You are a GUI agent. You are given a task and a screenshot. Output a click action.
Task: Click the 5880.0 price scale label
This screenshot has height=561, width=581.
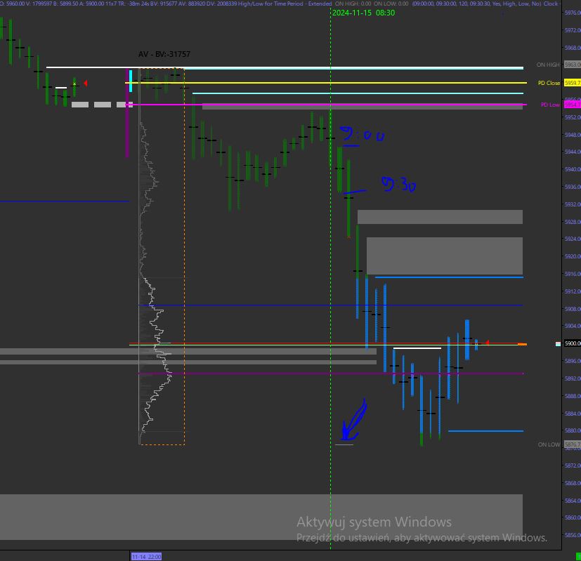click(573, 430)
